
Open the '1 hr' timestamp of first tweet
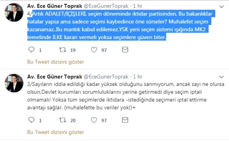[x=137, y=6]
